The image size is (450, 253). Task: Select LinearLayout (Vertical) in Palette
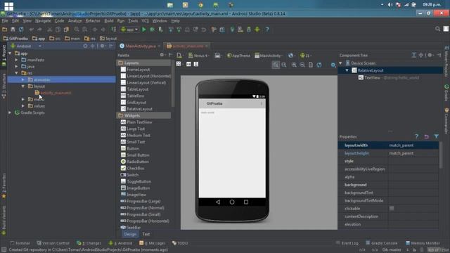pos(143,83)
